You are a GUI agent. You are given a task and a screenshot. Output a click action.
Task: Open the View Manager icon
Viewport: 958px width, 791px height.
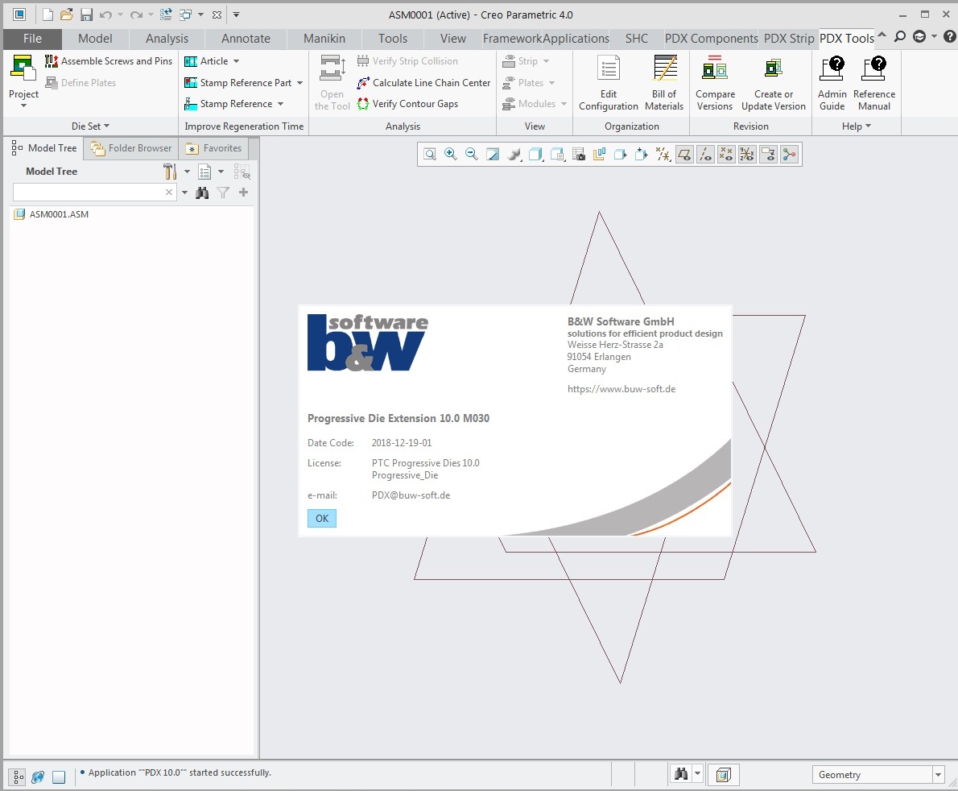(x=557, y=154)
